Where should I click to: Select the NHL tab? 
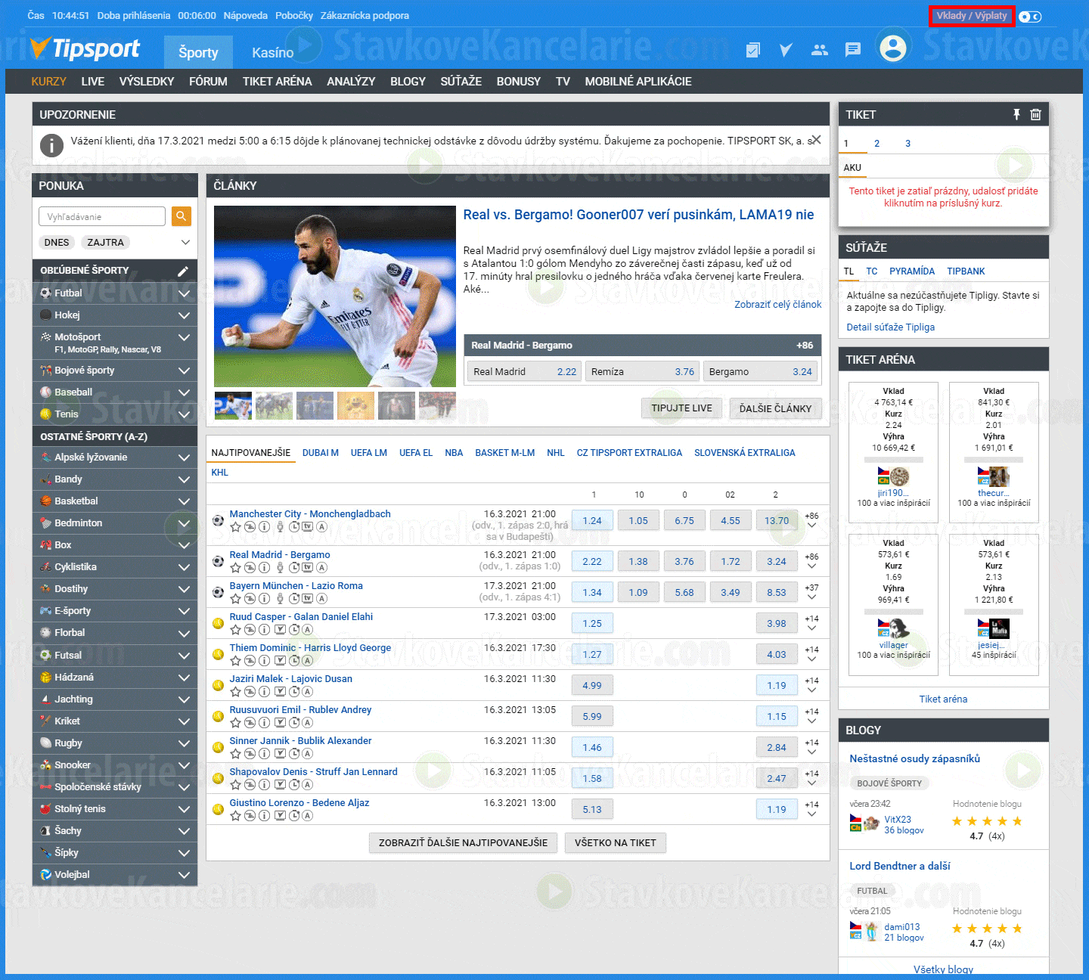click(x=556, y=453)
